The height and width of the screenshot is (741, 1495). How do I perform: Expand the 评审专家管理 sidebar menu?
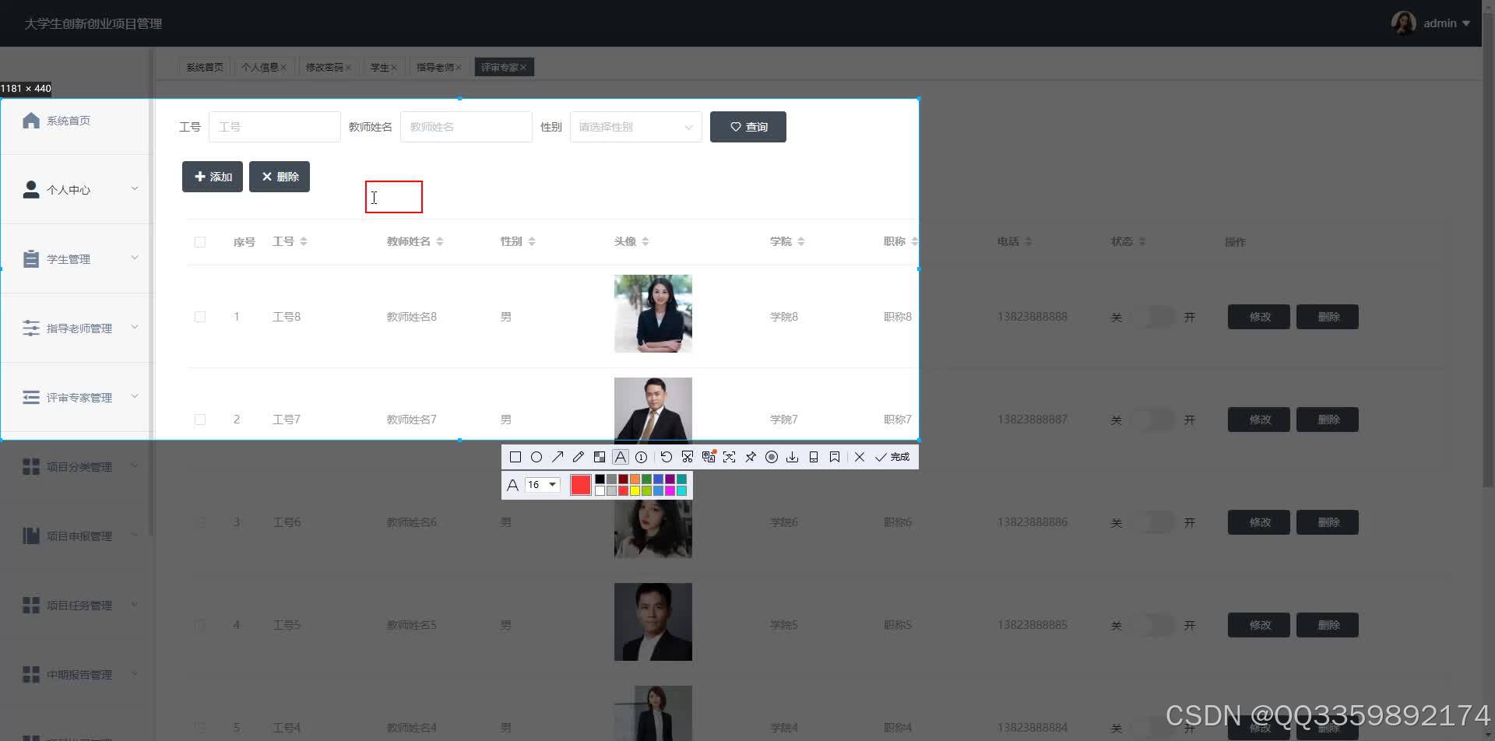[x=77, y=397]
